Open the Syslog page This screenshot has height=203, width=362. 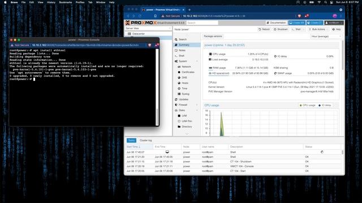click(x=186, y=94)
